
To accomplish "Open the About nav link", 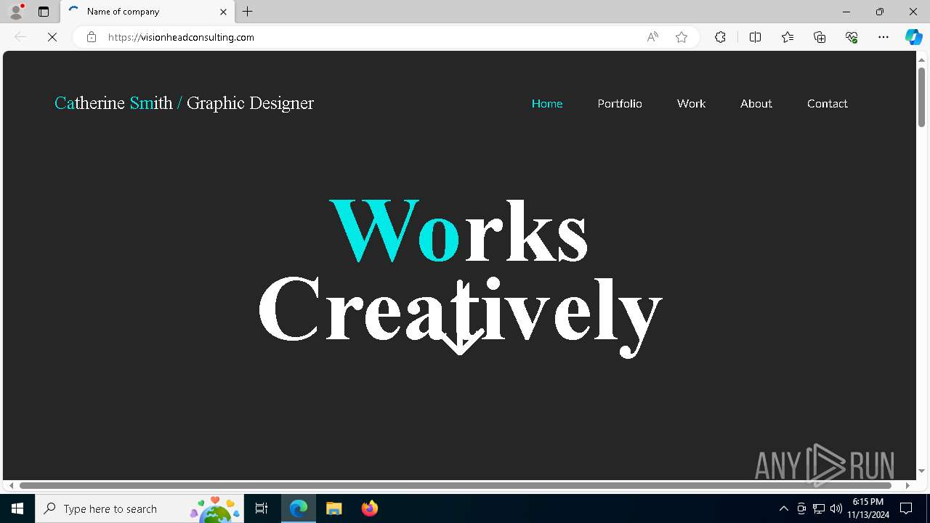I will [x=756, y=104].
